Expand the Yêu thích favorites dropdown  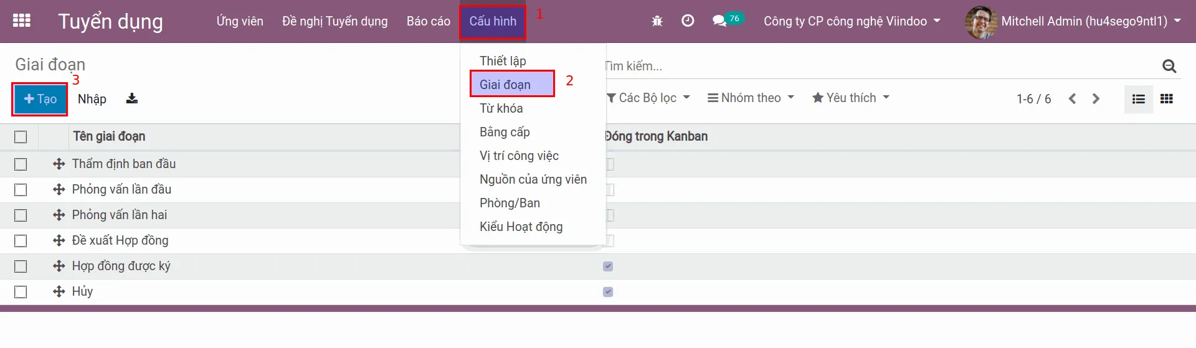(851, 98)
